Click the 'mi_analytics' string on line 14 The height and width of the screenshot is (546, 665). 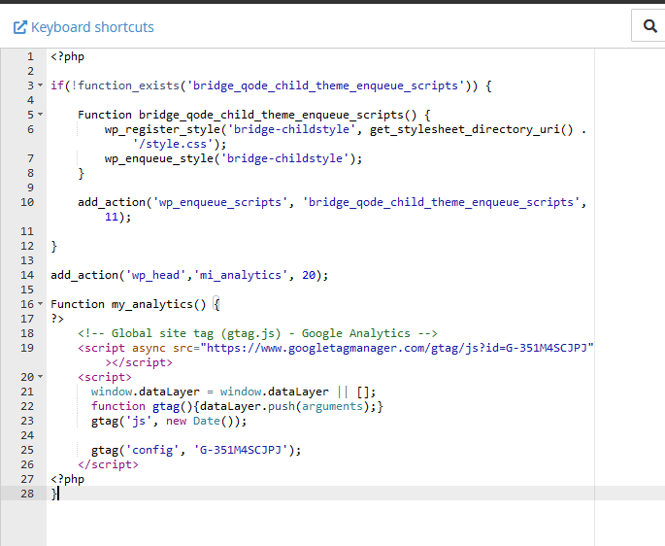tap(241, 275)
